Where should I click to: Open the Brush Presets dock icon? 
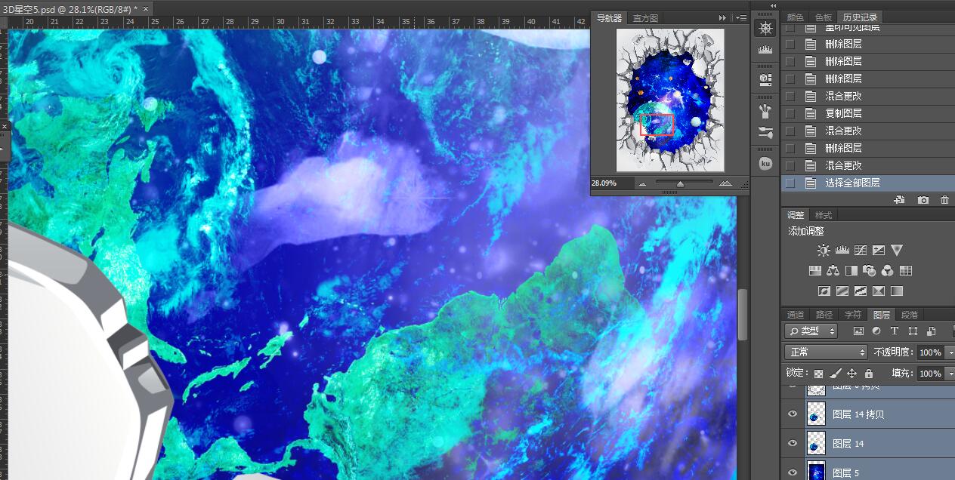click(765, 112)
